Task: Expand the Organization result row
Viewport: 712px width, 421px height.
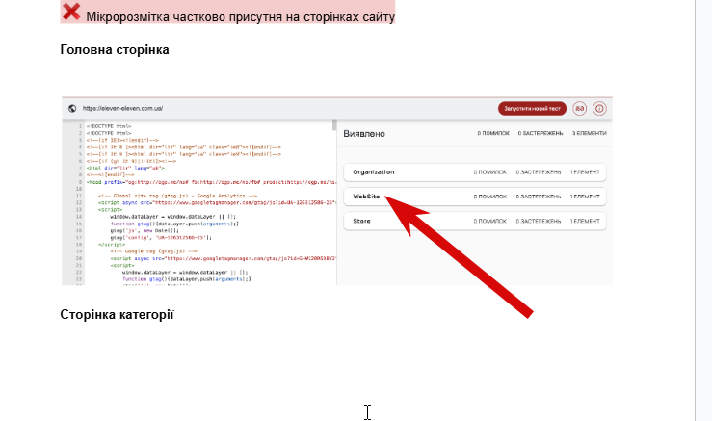Action: click(x=475, y=172)
